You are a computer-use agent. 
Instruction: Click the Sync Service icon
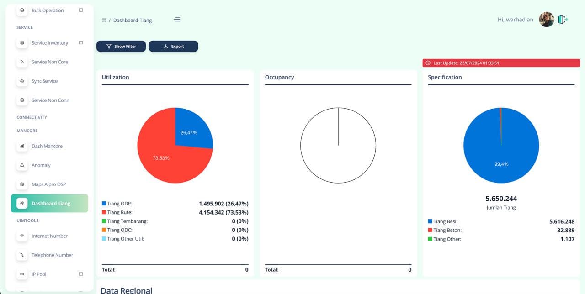coord(22,81)
